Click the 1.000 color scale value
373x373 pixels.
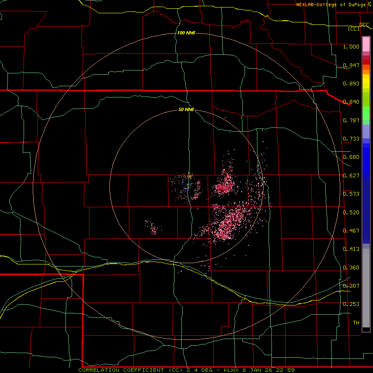coord(351,47)
